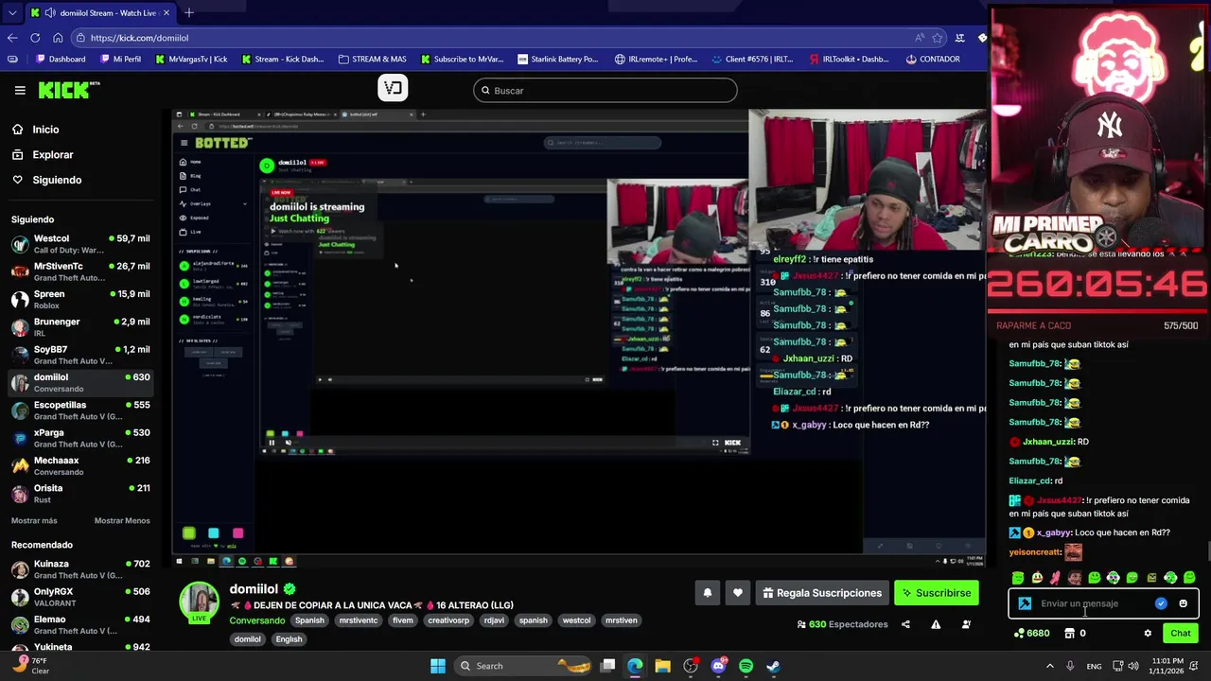Image resolution: width=1211 pixels, height=681 pixels.
Task: Select the English tag
Action: [x=289, y=639]
